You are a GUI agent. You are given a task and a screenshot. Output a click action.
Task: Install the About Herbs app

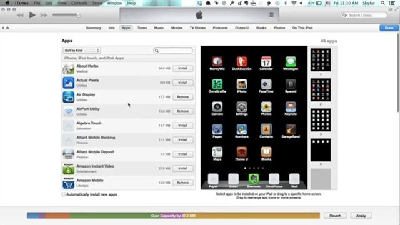coord(182,68)
